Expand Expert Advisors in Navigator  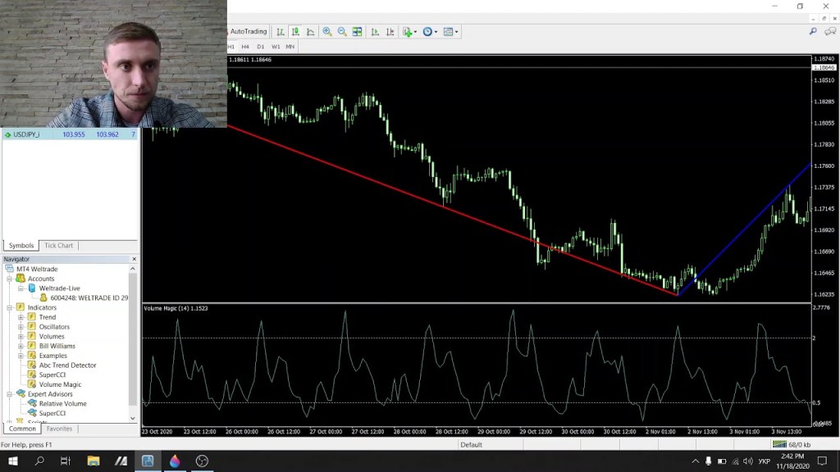11,393
